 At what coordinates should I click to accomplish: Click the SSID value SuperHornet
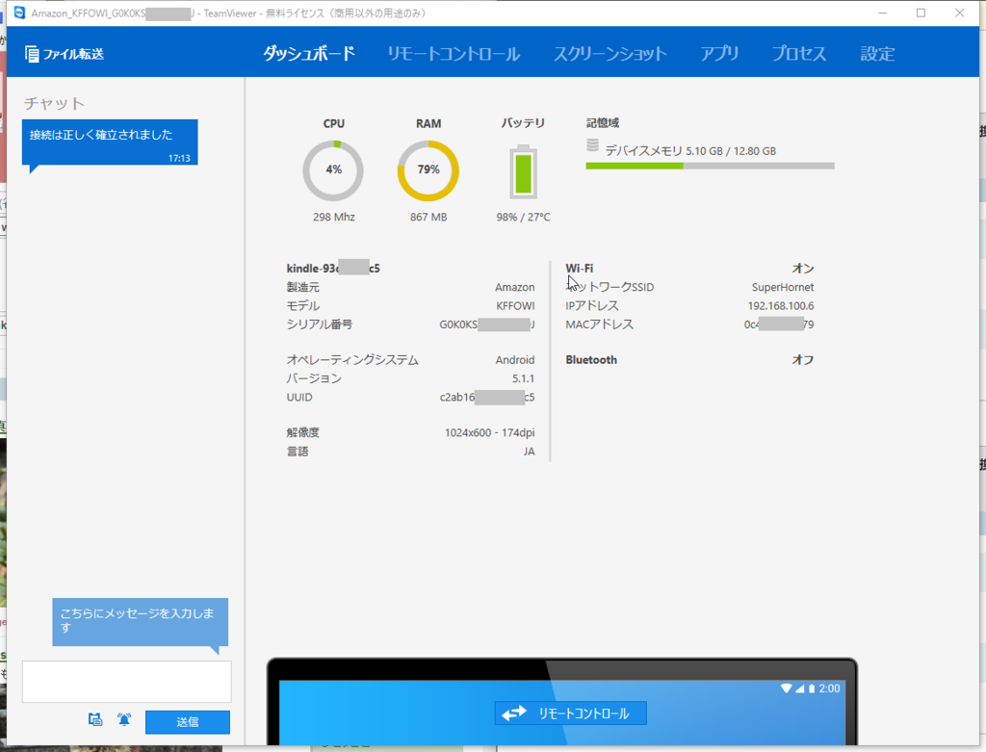tap(782, 287)
